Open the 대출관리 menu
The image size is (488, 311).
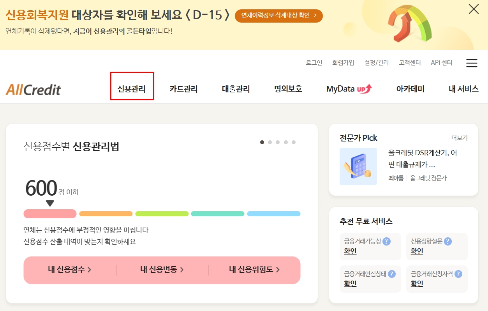pyautogui.click(x=236, y=89)
